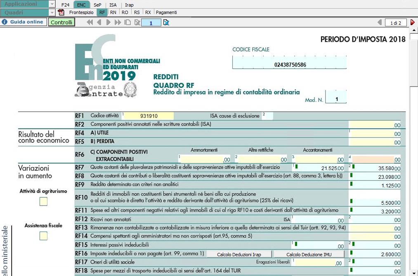The height and width of the screenshot is (276, 418).
Task: Click the green marker in RF15 column 2
Action: point(354,244)
